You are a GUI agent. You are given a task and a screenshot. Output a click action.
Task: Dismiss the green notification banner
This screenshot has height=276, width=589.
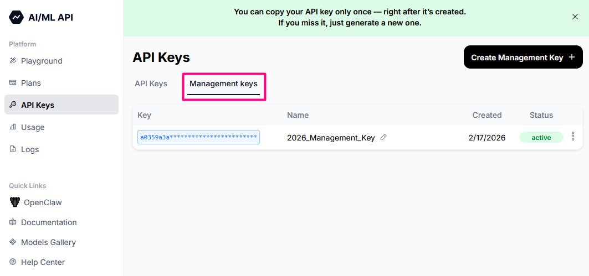click(575, 17)
